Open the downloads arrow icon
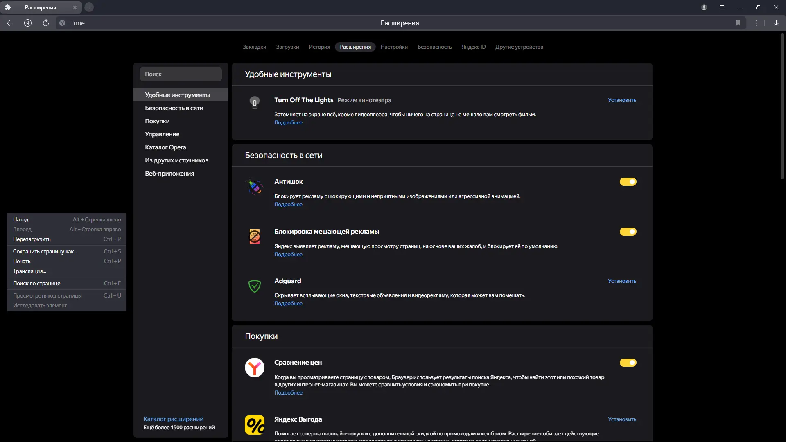 point(776,23)
